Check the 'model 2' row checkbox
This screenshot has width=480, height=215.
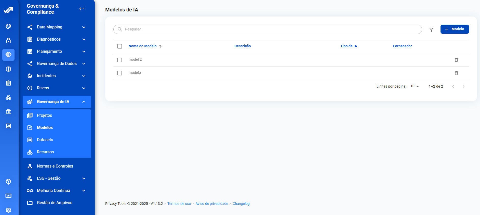pyautogui.click(x=120, y=60)
